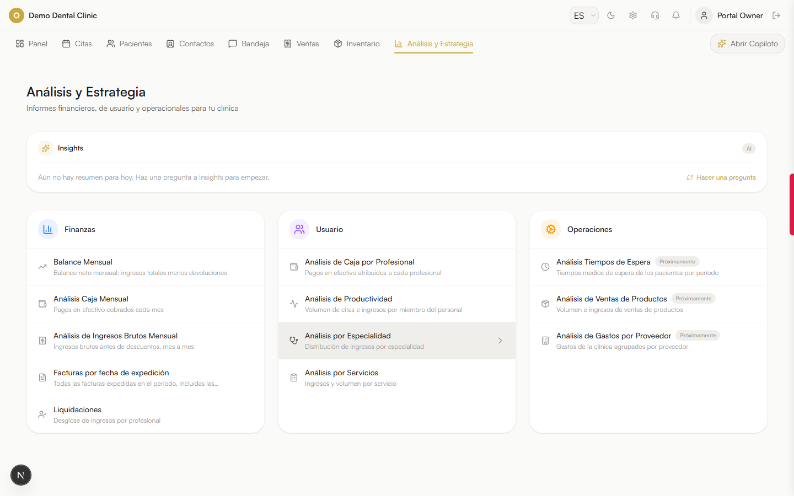Screen dimensions: 794x496
Task: Click the Usuario card heading
Action: [329, 229]
